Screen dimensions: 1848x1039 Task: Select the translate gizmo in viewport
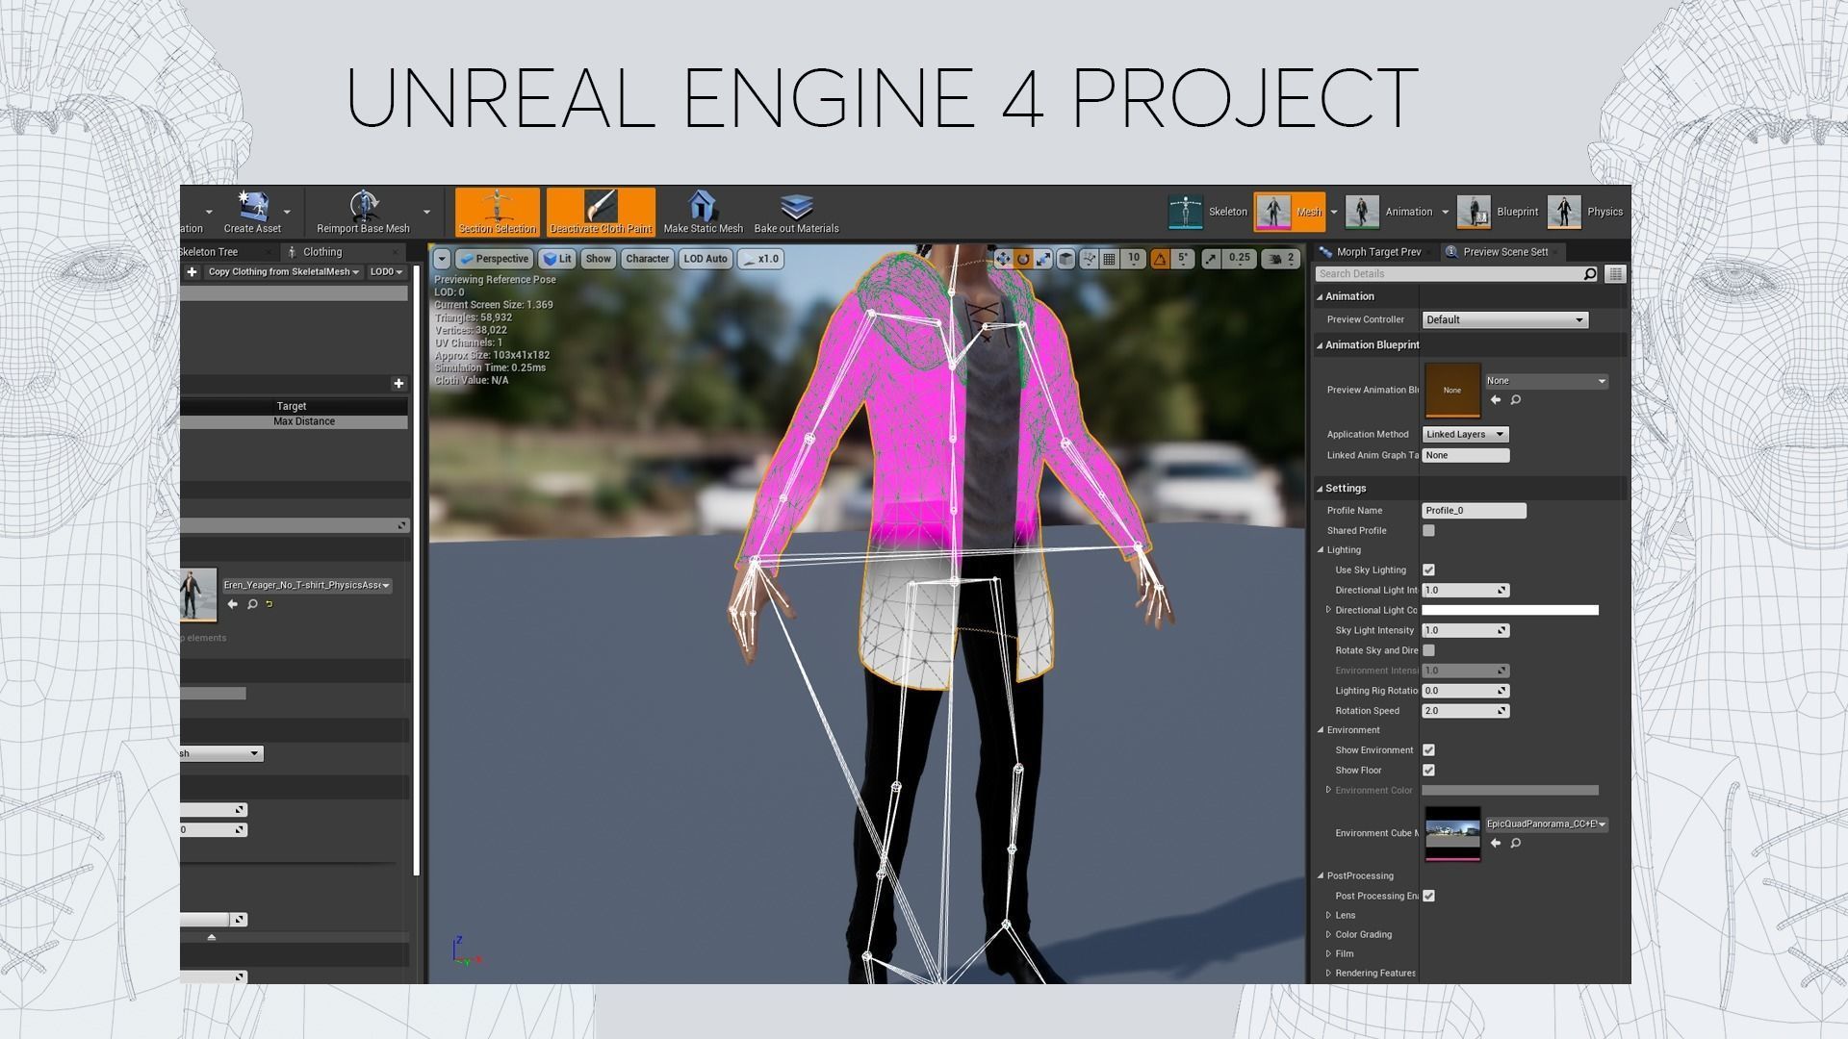pyautogui.click(x=1003, y=259)
